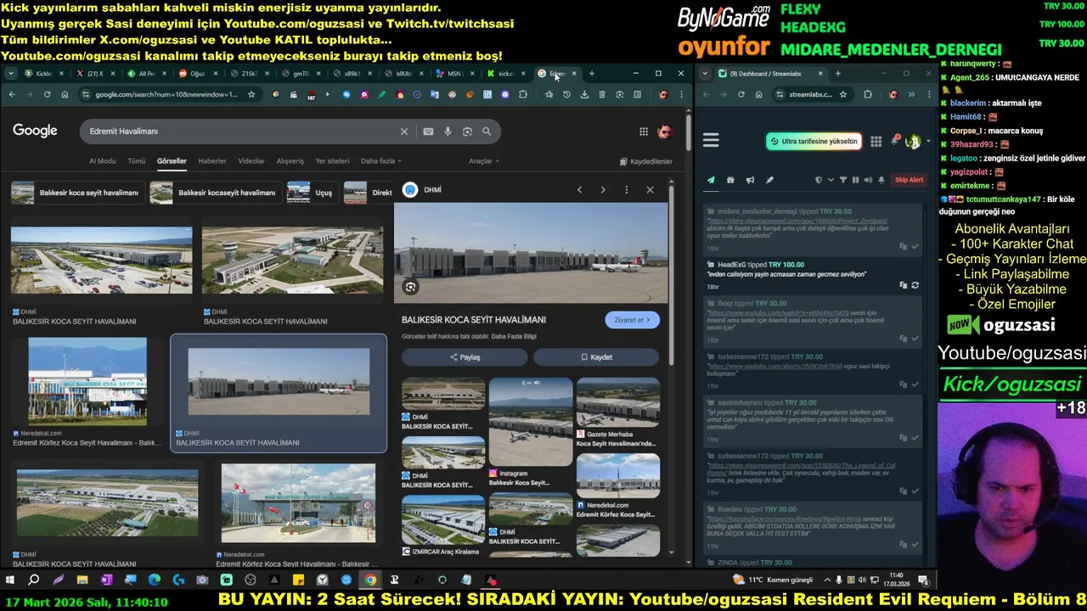
Task: Bookmark this Google page with star icon
Action: point(251,94)
